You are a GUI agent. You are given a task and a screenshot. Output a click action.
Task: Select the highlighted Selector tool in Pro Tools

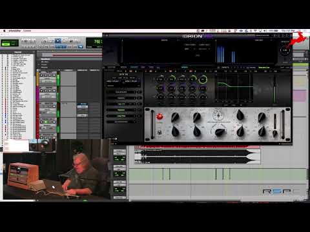point(58,41)
